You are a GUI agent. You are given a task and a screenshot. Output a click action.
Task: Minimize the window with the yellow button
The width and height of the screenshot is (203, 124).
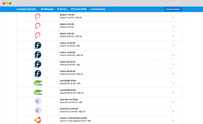point(7,3)
